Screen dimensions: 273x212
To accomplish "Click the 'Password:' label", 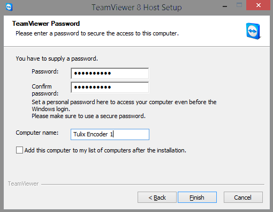I will coord(45,71).
